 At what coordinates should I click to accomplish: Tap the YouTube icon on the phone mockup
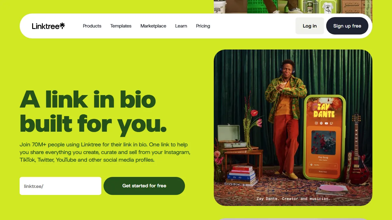(326, 123)
